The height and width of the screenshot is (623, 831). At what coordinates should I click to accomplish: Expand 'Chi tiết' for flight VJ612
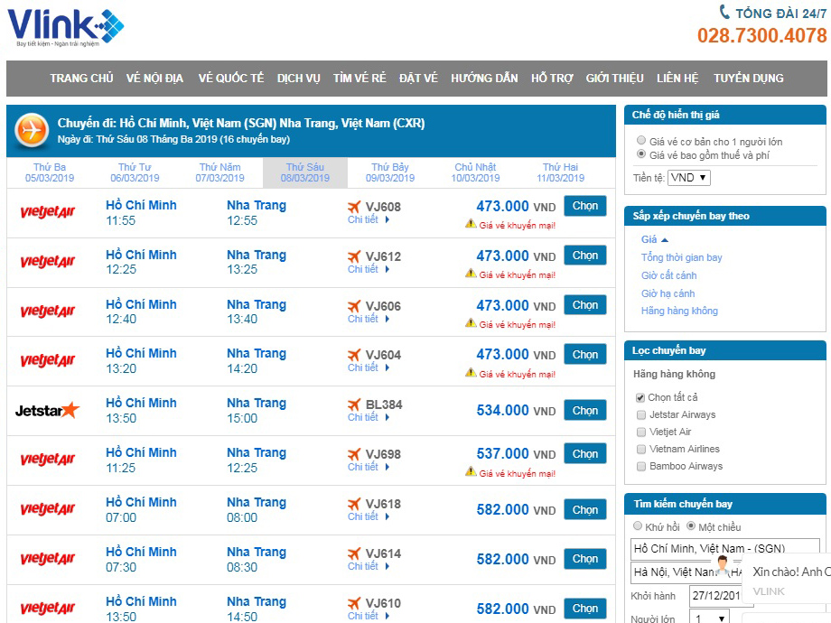coord(369,270)
